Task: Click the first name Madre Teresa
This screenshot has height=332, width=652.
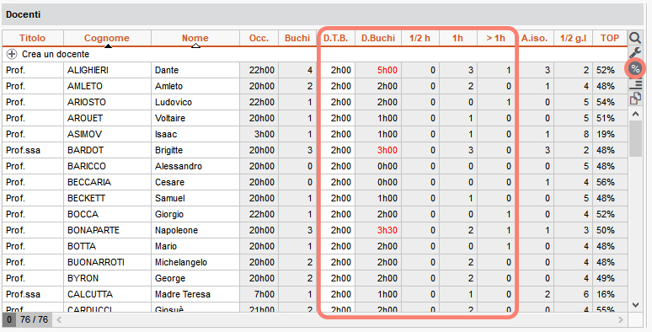Action: point(183,295)
